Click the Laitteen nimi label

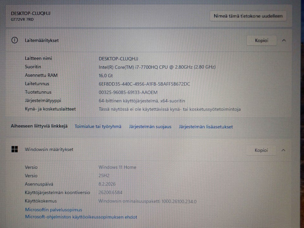pyautogui.click(x=38, y=58)
